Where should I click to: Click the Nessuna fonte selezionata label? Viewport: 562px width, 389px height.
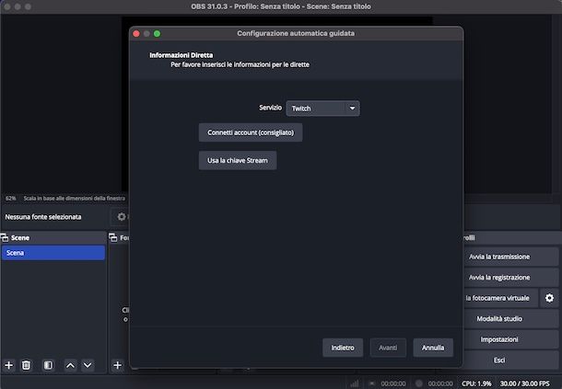tap(43, 217)
